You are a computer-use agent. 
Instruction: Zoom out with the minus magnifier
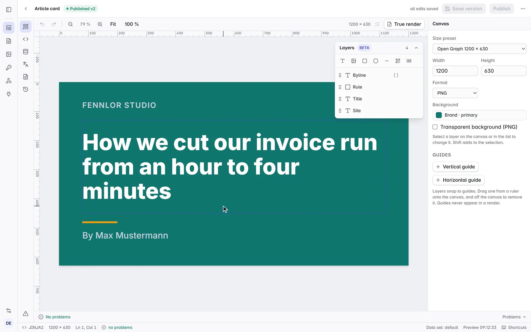coord(70,24)
